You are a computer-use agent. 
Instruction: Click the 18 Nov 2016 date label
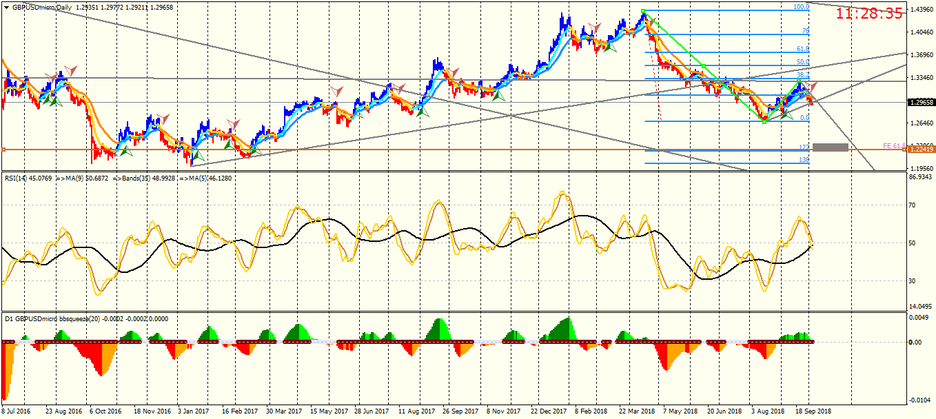tap(152, 411)
